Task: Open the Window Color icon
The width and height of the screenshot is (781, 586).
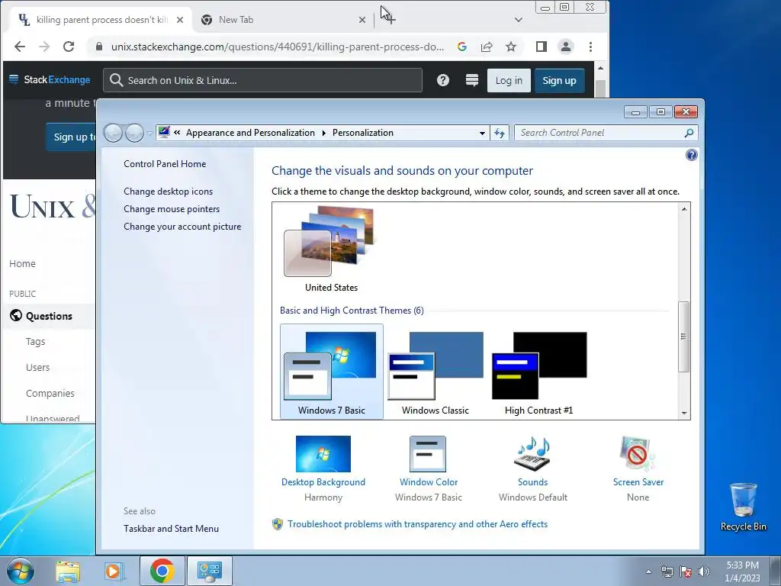Action: tap(428, 454)
